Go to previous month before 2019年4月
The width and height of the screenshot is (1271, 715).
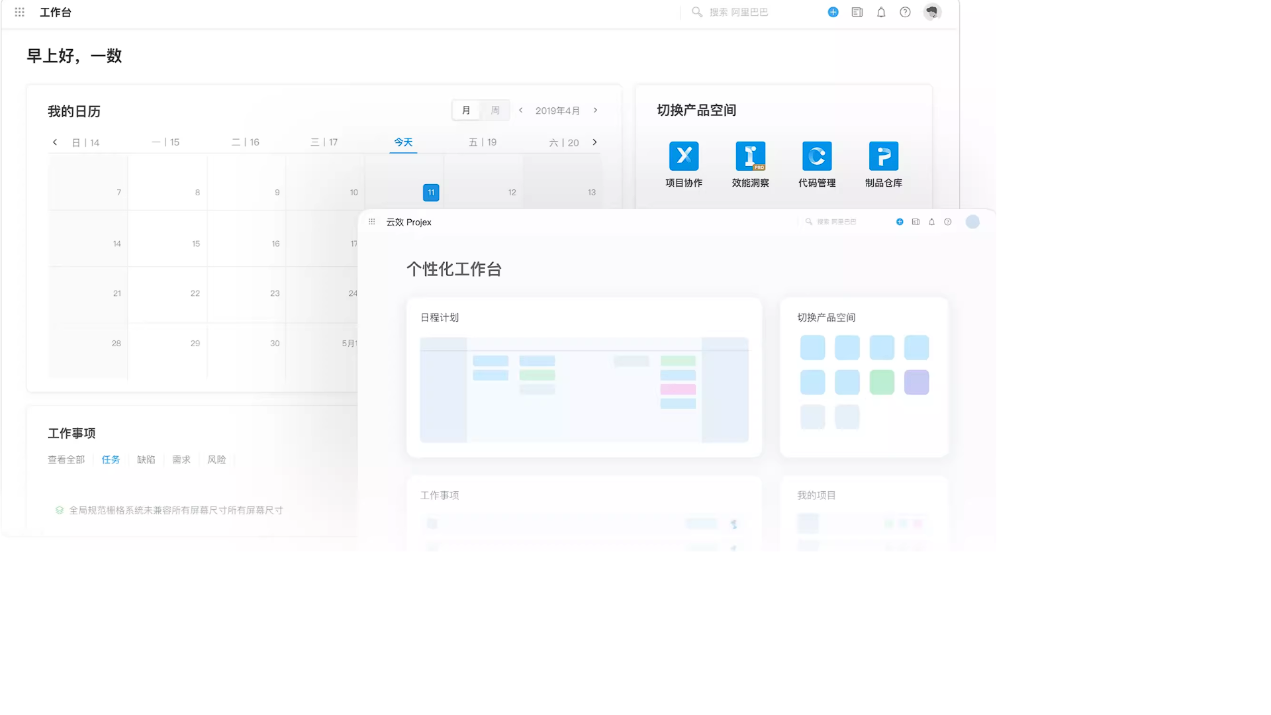pyautogui.click(x=521, y=111)
